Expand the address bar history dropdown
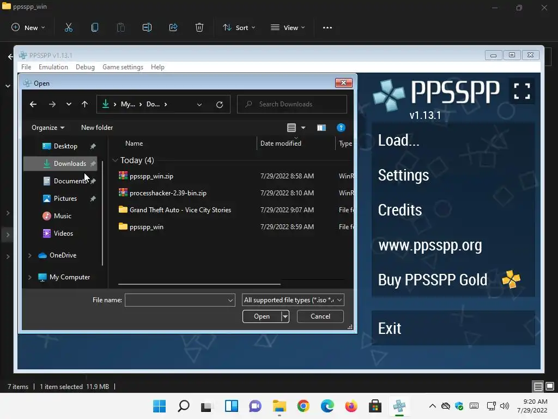Image resolution: width=558 pixels, height=419 pixels. [x=199, y=104]
